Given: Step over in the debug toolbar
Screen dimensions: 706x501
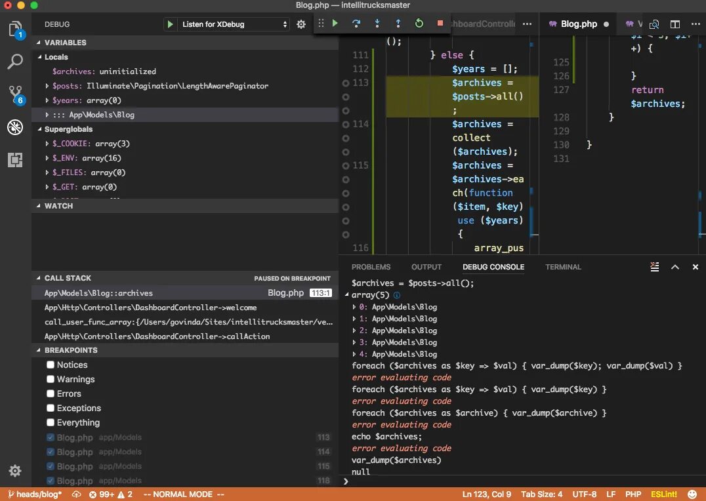Looking at the screenshot, I should tap(356, 24).
